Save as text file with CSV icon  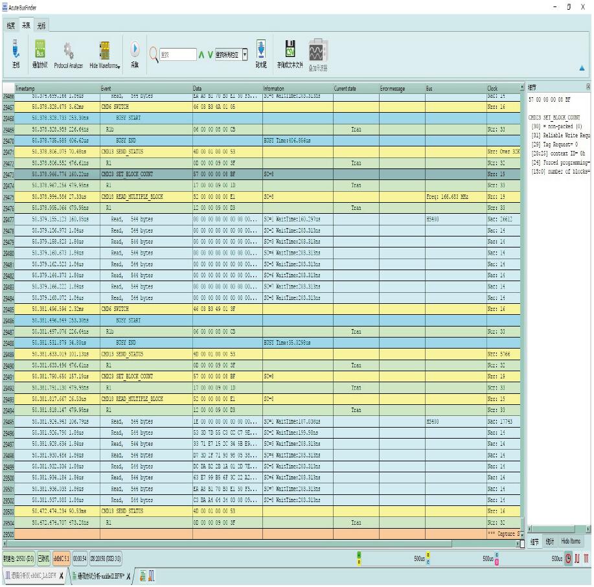290,51
